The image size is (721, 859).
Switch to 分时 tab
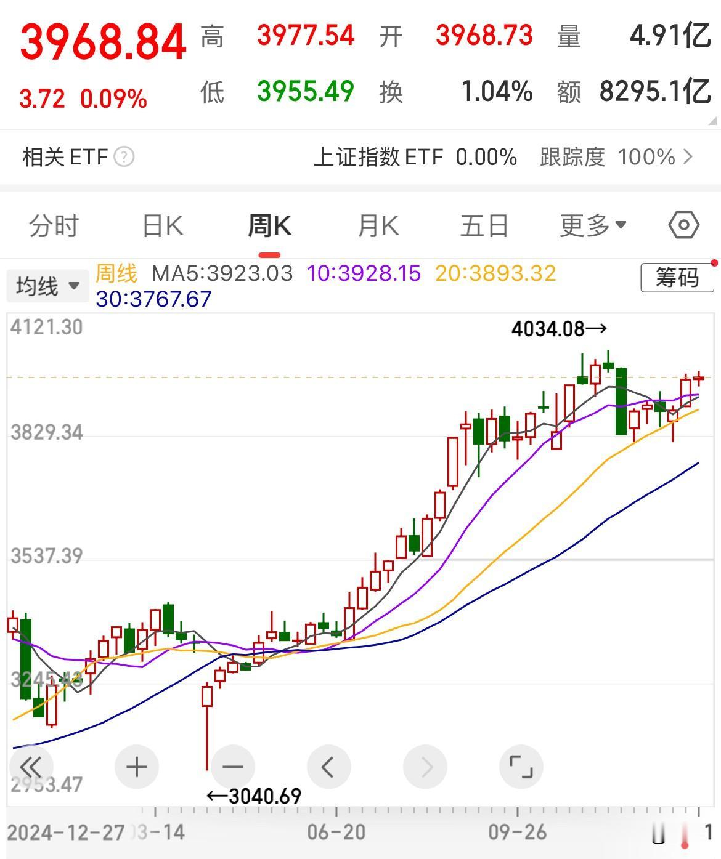[54, 225]
